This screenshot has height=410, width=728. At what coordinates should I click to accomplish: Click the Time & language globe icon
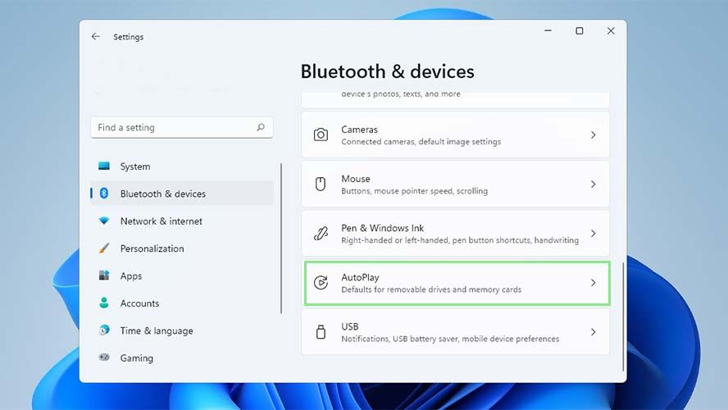coord(104,330)
